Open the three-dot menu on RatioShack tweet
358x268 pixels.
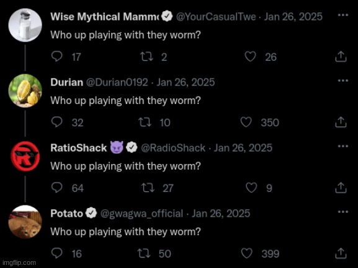tap(343, 146)
